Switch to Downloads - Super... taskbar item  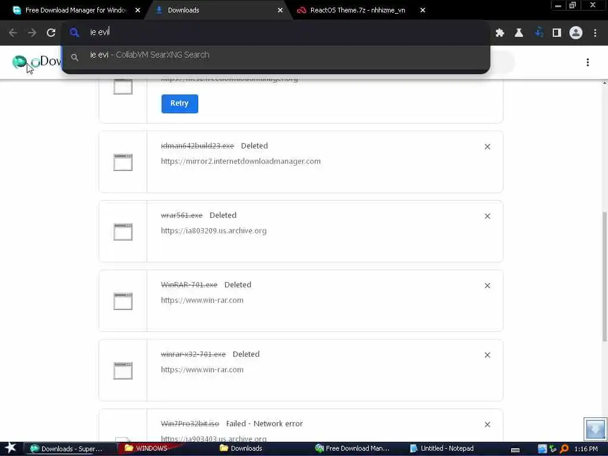click(x=70, y=449)
